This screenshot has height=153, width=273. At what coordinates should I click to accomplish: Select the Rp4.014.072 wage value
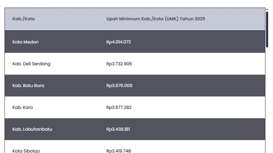[119, 42]
